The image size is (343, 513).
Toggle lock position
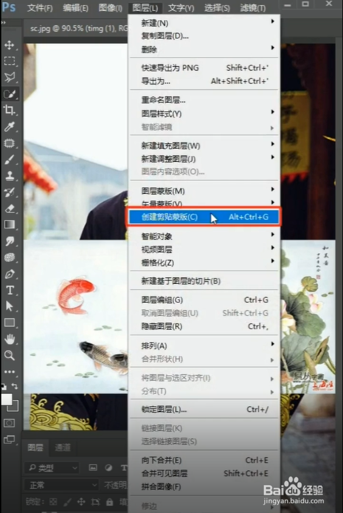81,501
